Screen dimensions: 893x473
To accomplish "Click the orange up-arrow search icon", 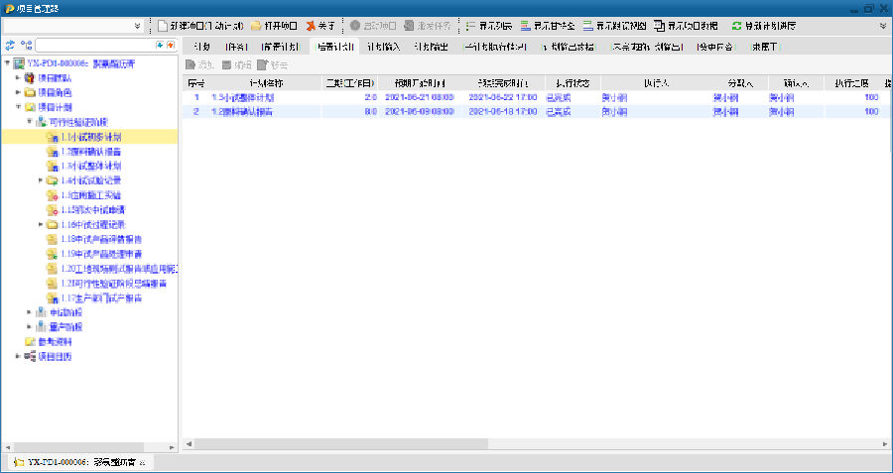I will click(170, 45).
